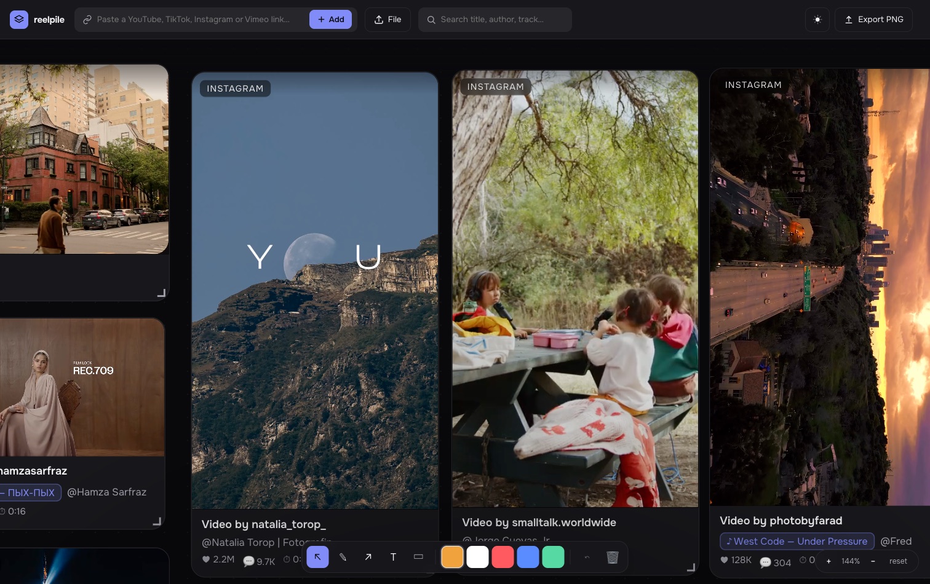
Task: Click the resize handle on the brownstone card
Action: (161, 293)
